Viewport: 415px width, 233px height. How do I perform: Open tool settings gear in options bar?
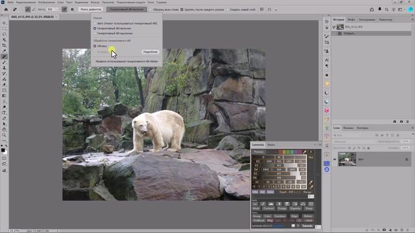tap(72, 9)
